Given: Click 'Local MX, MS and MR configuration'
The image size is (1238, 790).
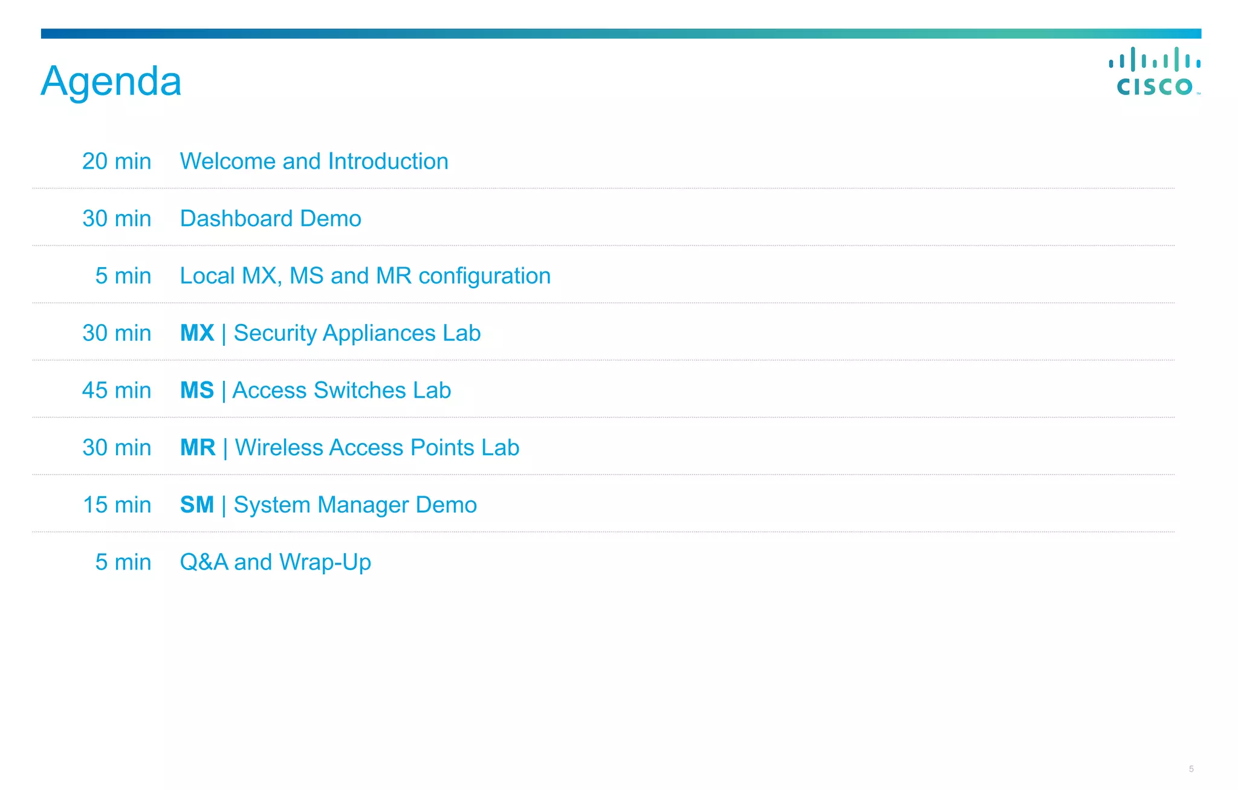Looking at the screenshot, I should 366,276.
